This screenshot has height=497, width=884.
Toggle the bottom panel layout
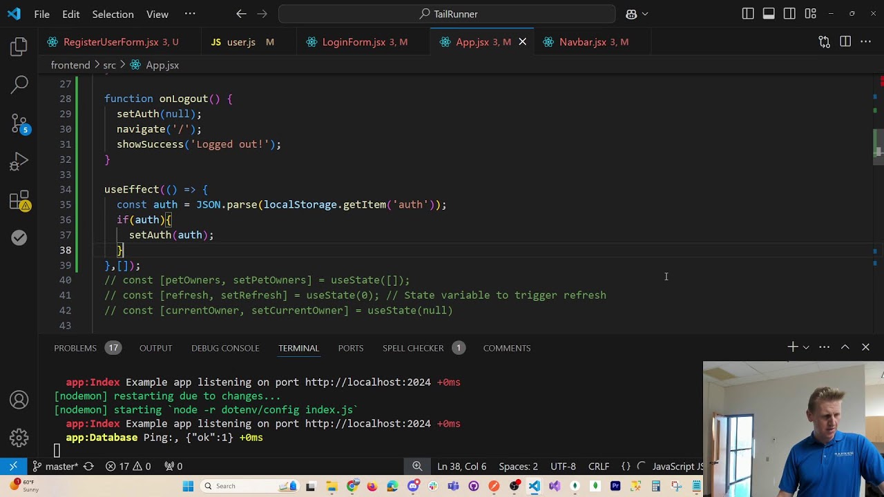(769, 14)
